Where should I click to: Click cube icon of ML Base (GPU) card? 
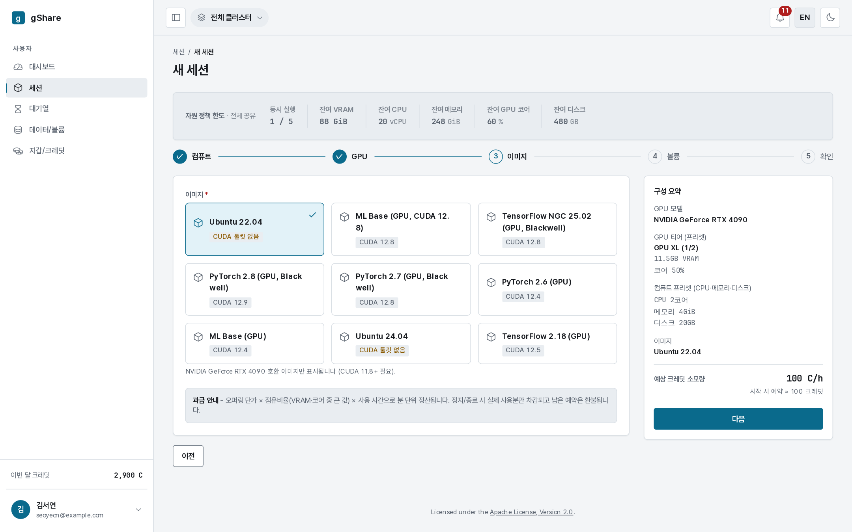tap(198, 337)
